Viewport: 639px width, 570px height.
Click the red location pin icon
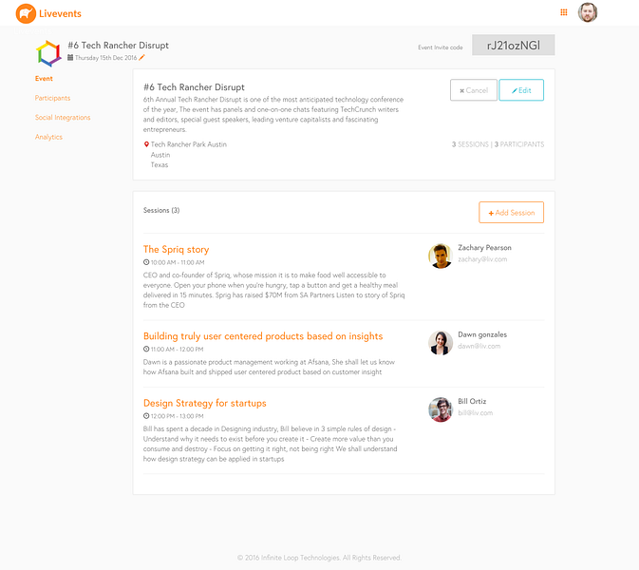click(x=146, y=144)
